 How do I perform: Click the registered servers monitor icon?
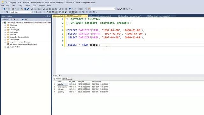pos(118,9)
